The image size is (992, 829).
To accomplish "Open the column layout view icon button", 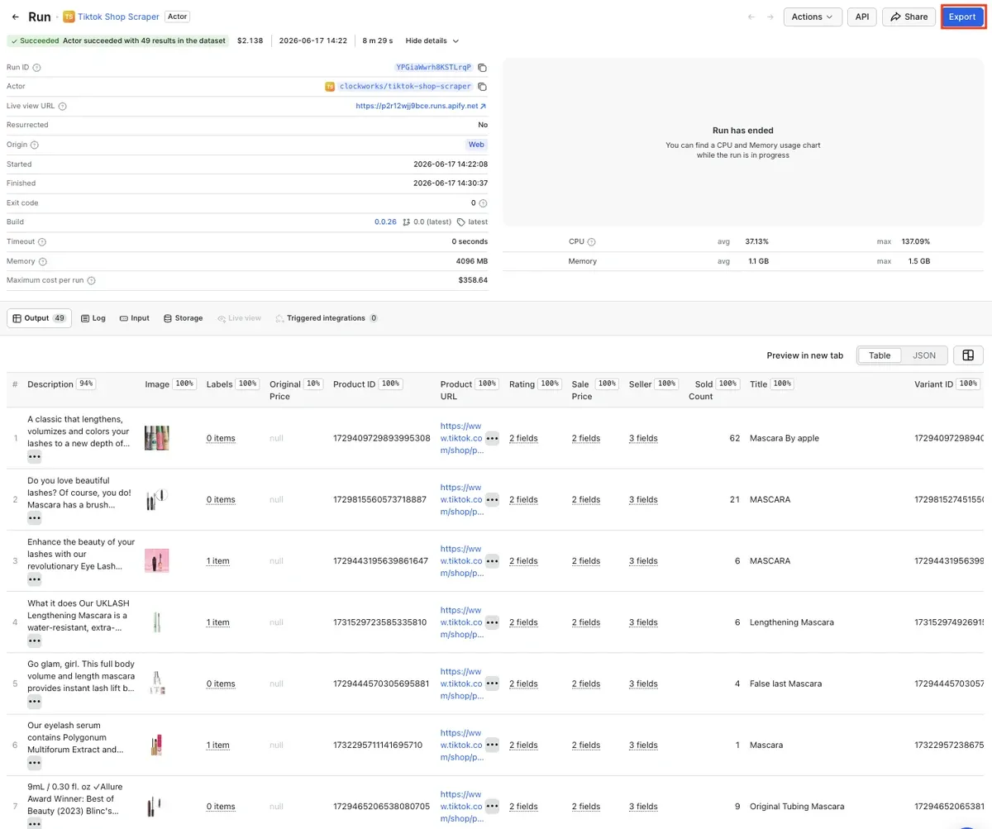I will pos(968,355).
